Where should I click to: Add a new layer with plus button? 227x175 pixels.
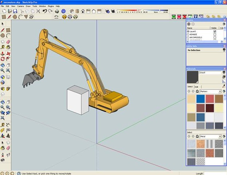pyautogui.click(x=189, y=24)
